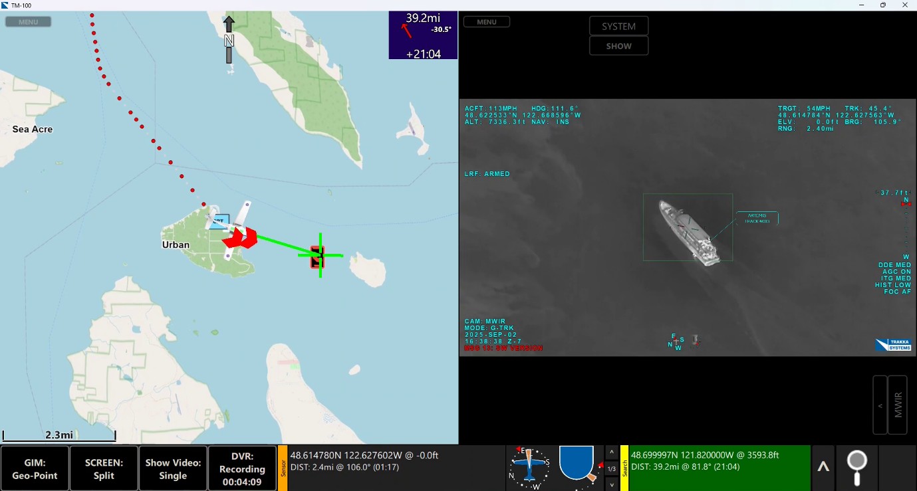Click the magnifier search icon

[x=856, y=468]
